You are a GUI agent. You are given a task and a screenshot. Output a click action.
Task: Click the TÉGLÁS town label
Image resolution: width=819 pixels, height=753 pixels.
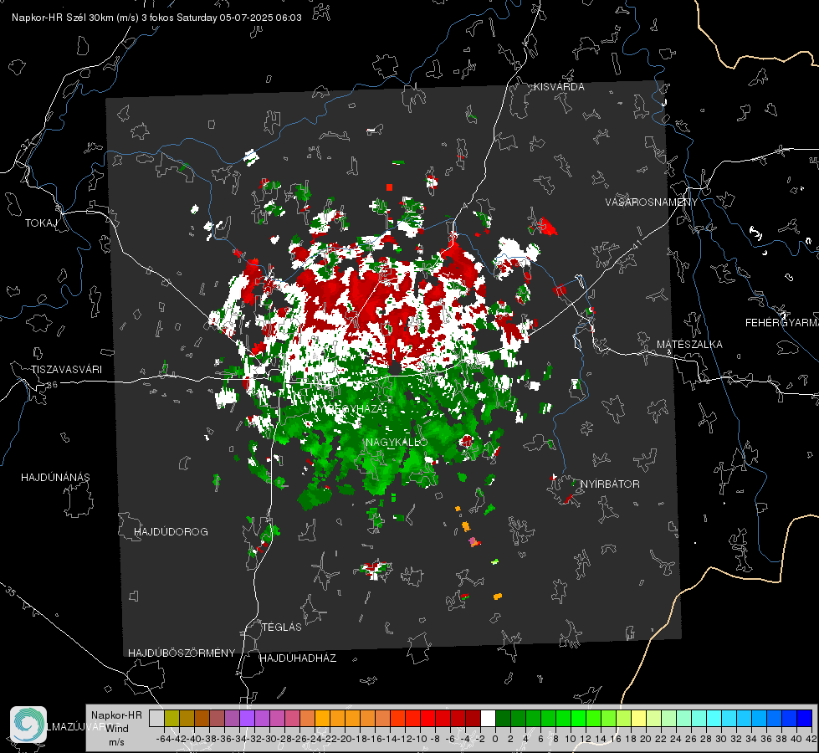point(282,627)
